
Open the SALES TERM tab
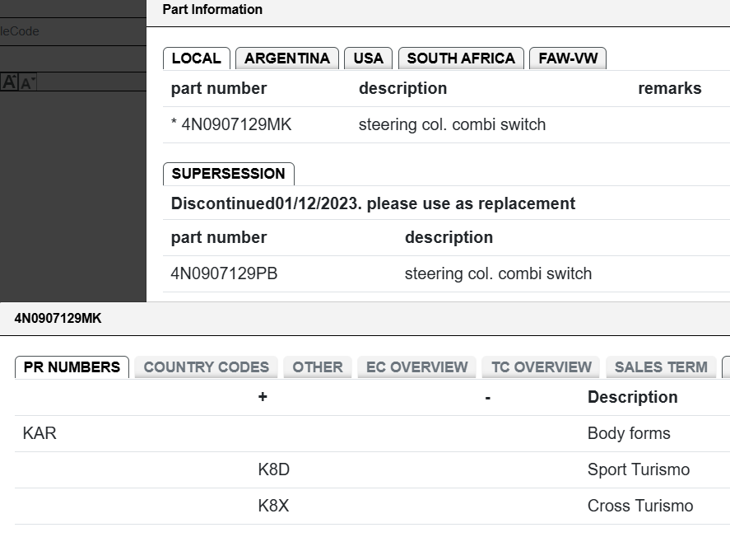661,367
